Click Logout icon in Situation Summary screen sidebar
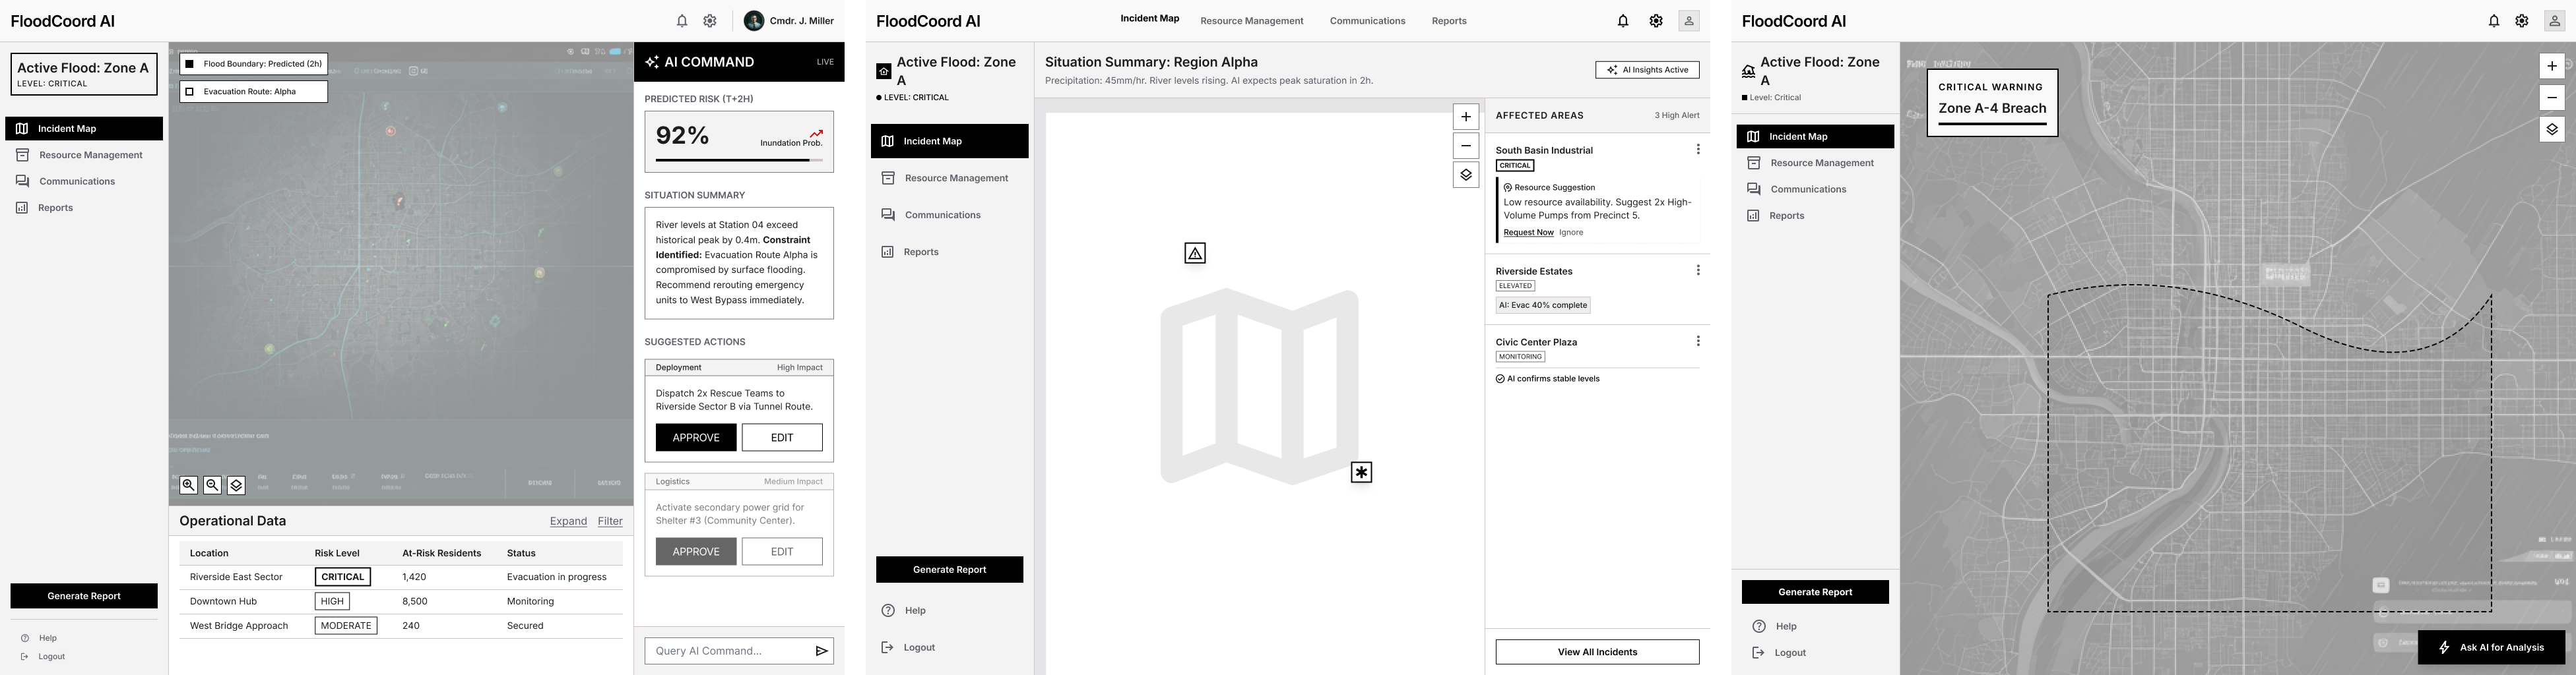The height and width of the screenshot is (675, 2576). (887, 647)
